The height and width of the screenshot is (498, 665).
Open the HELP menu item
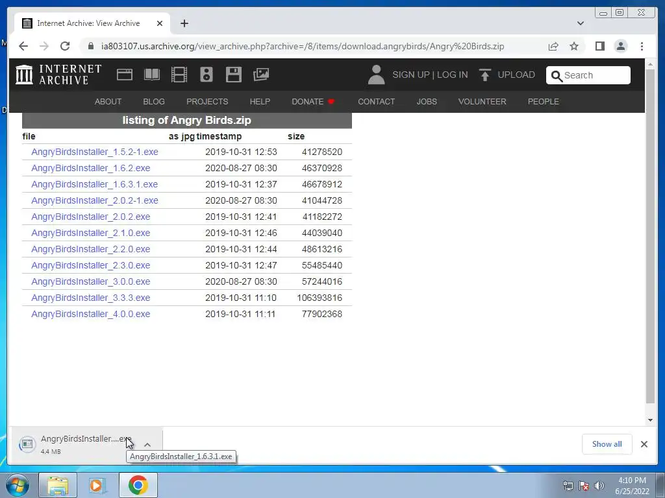(260, 102)
